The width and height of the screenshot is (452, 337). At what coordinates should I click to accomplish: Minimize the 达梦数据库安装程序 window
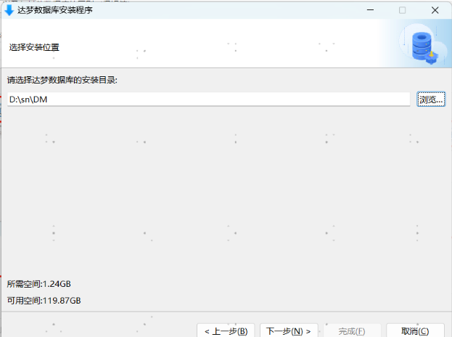(371, 10)
